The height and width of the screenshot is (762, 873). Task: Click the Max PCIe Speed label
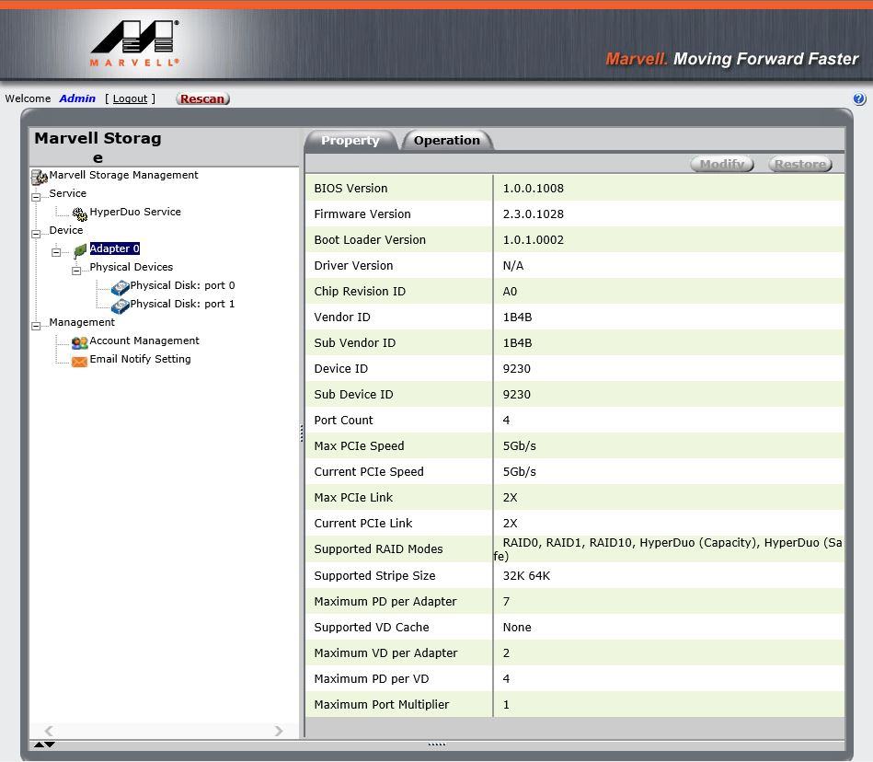[359, 445]
